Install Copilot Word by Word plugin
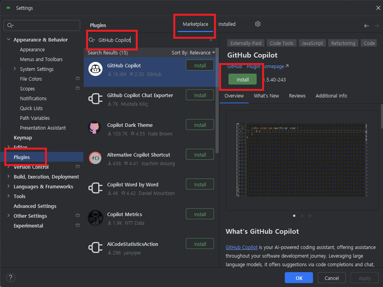Image resolution: width=383 pixels, height=287 pixels. coord(200,184)
